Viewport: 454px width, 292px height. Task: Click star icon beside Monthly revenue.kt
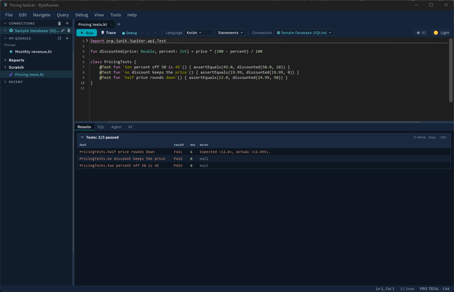tap(11, 52)
